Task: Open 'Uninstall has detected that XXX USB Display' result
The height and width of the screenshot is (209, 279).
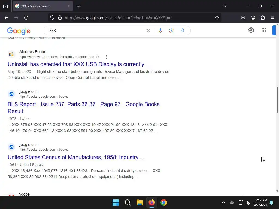Action: tap(79, 64)
